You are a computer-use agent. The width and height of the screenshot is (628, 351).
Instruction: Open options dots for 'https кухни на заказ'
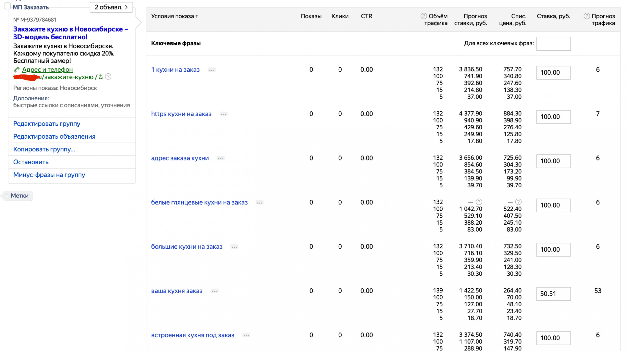point(223,114)
